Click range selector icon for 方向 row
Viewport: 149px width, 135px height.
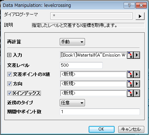(130, 83)
